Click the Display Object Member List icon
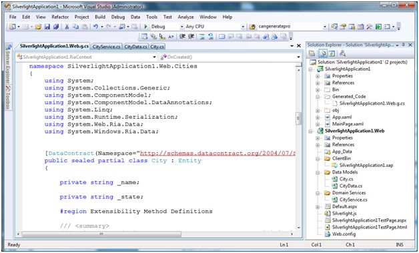This screenshot has width=419, height=253. 144,37
